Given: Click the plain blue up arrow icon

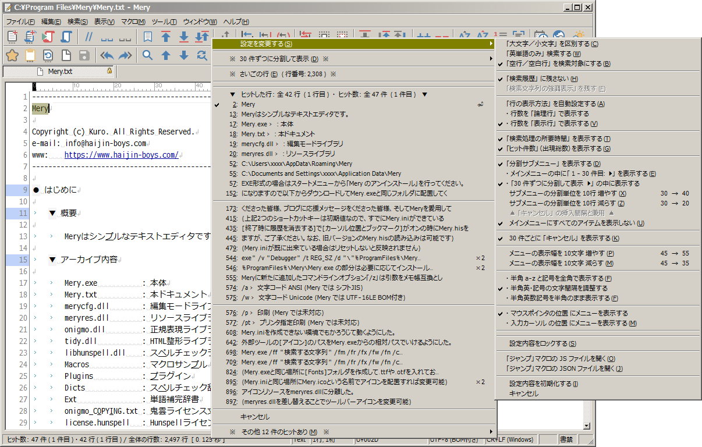Looking at the screenshot, I should pos(166,55).
